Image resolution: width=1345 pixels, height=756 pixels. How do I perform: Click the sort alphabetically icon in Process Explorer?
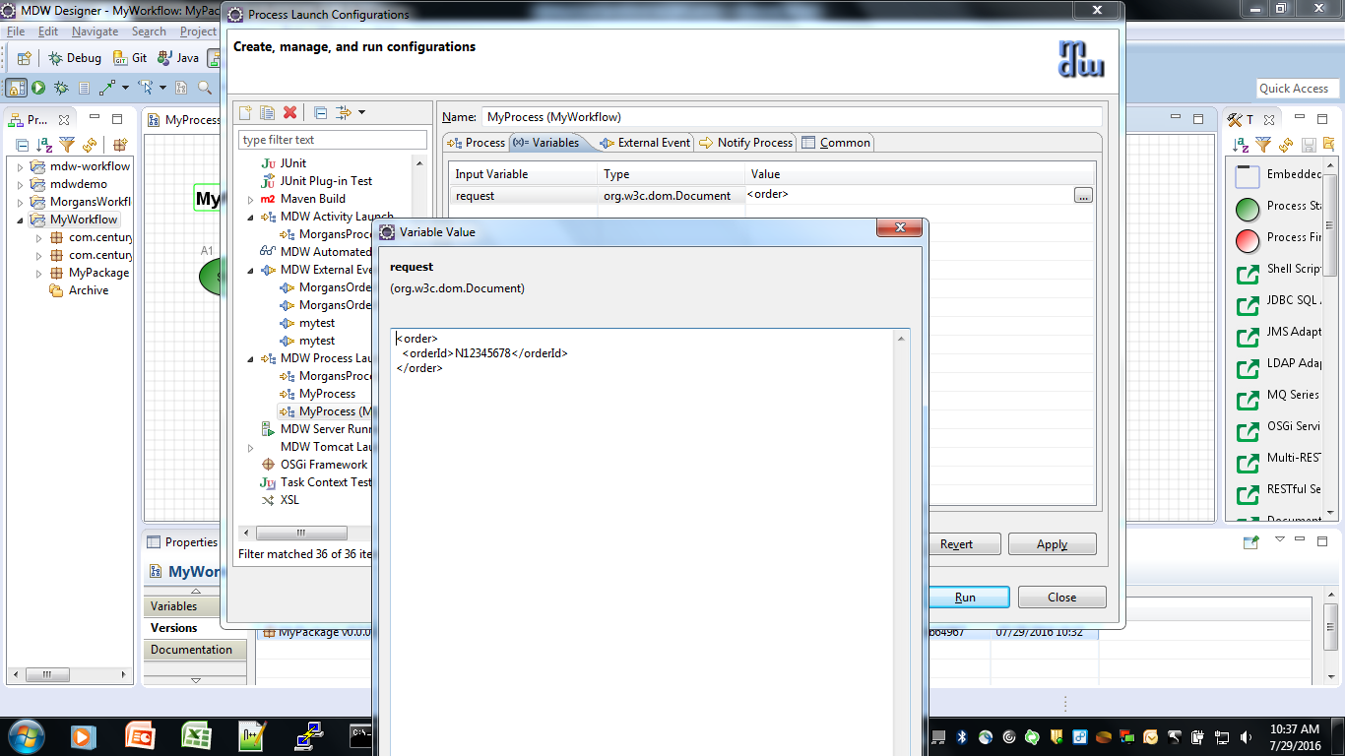(44, 145)
